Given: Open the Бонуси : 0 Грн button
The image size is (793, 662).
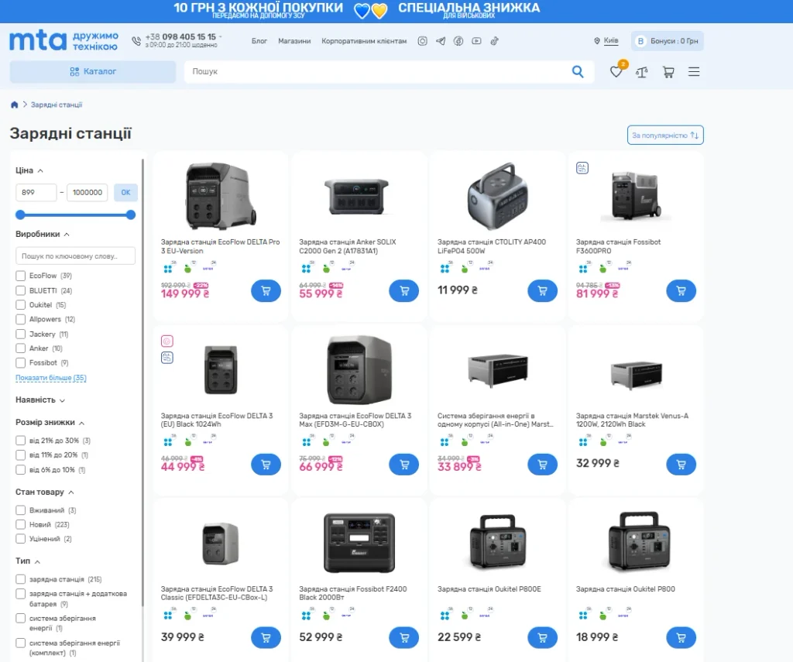Looking at the screenshot, I should [x=668, y=41].
